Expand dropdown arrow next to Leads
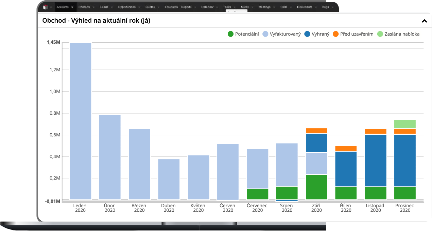The height and width of the screenshot is (231, 432). 112,7
